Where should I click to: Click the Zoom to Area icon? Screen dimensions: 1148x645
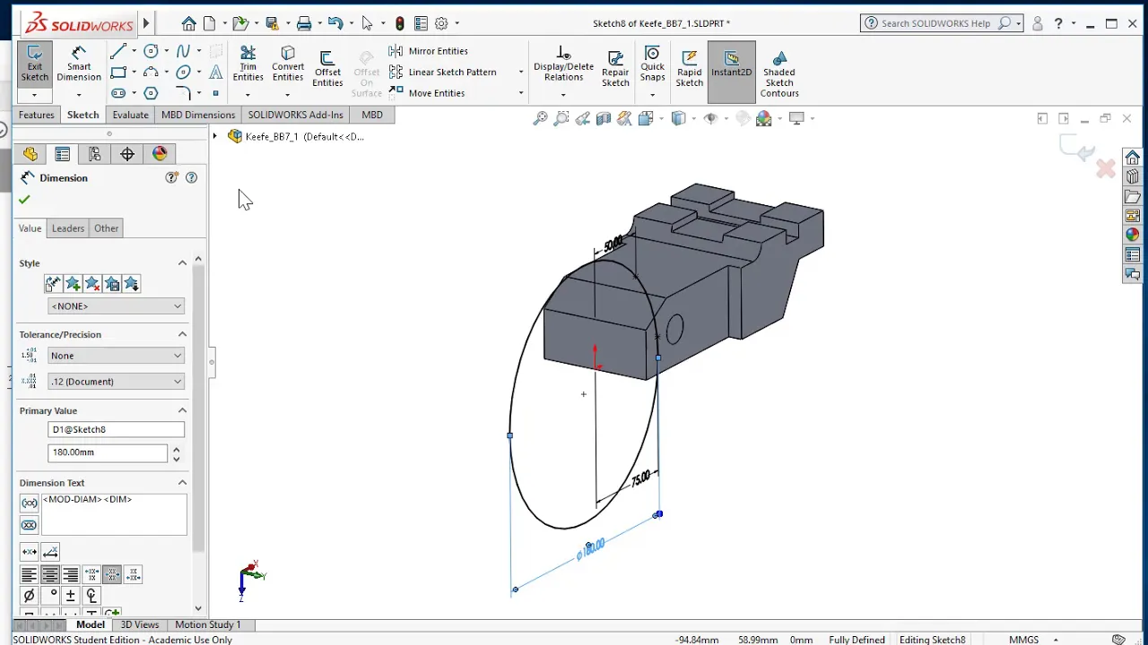coord(561,118)
